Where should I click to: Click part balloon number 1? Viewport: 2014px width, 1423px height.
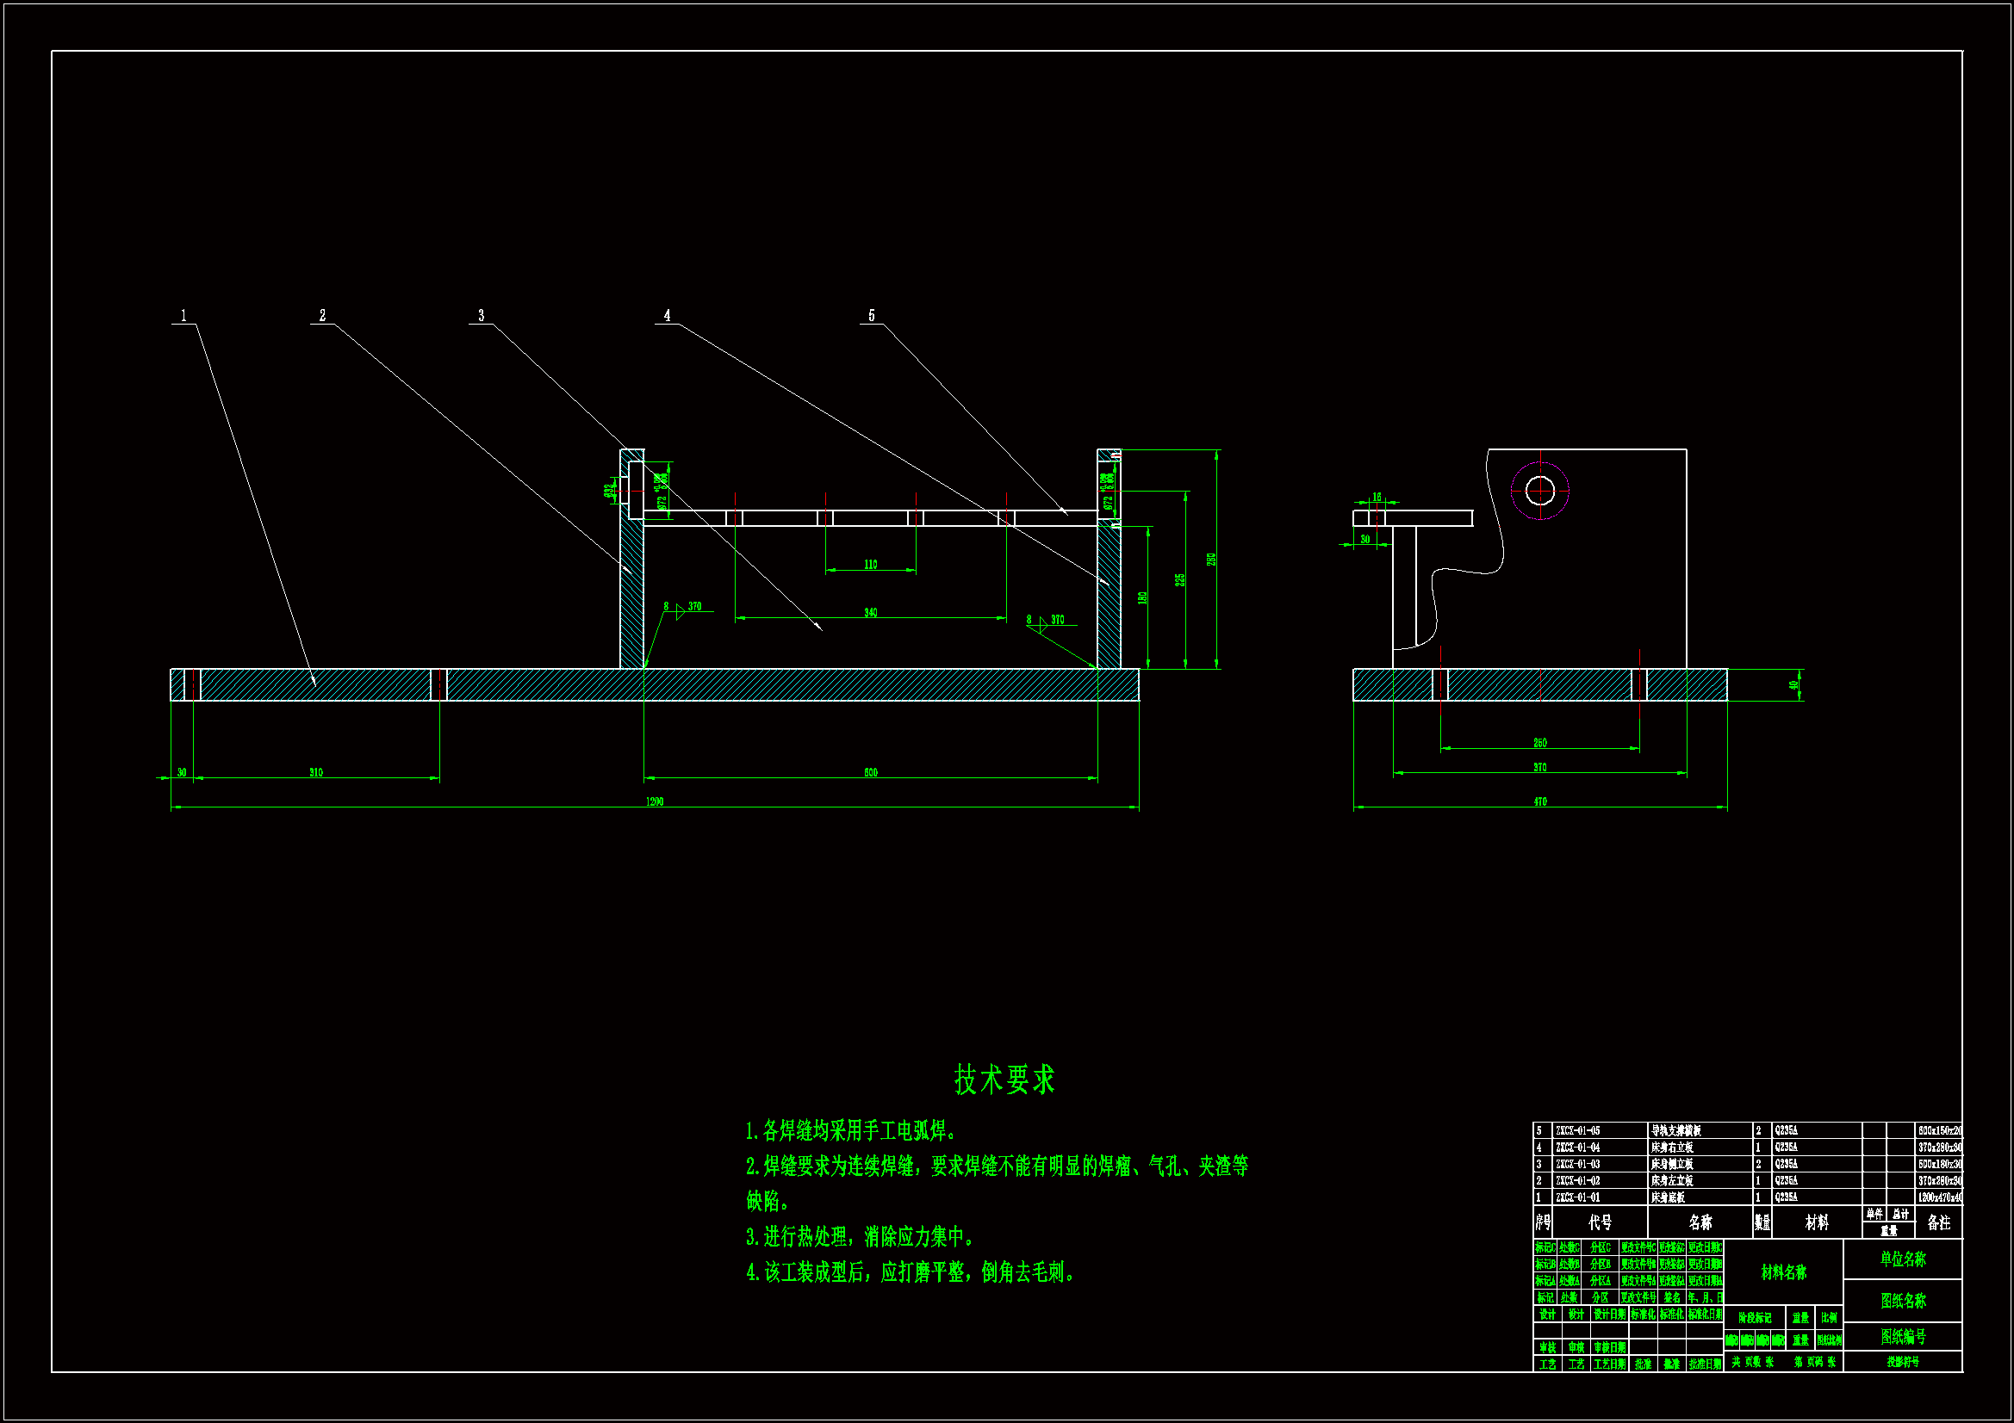[x=183, y=316]
